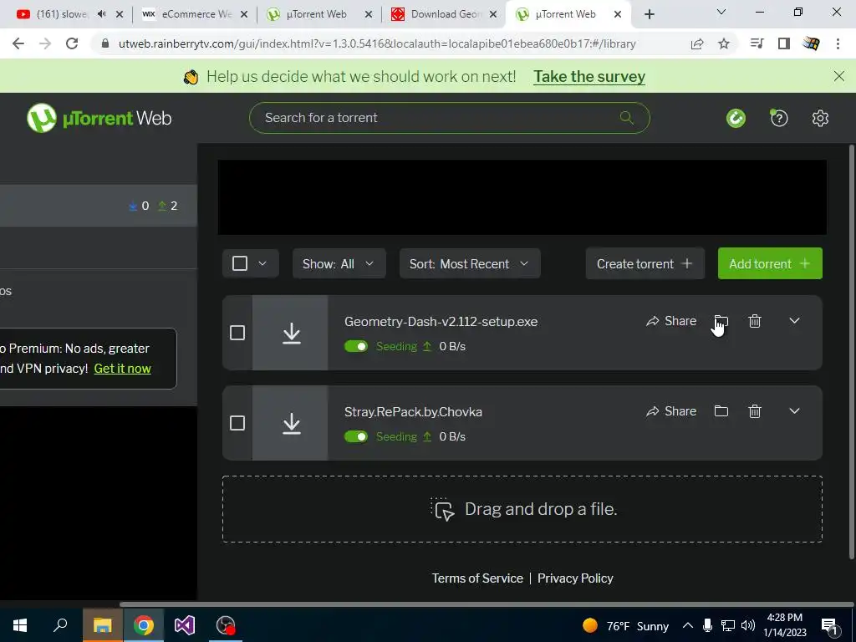Open the Windows Start menu
The height and width of the screenshot is (642, 856).
[20, 625]
